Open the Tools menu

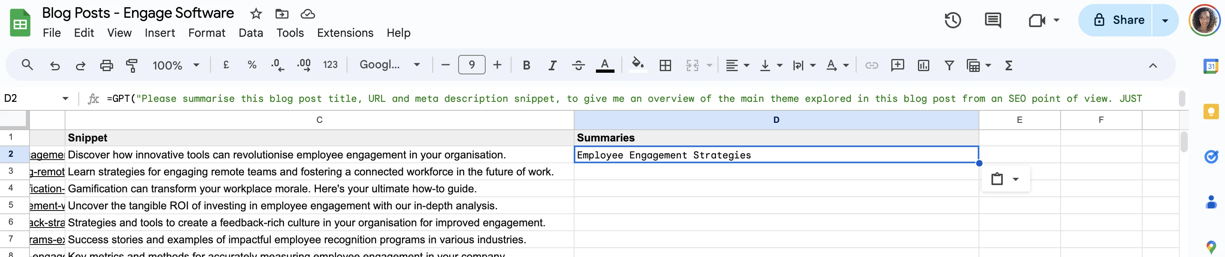click(290, 33)
